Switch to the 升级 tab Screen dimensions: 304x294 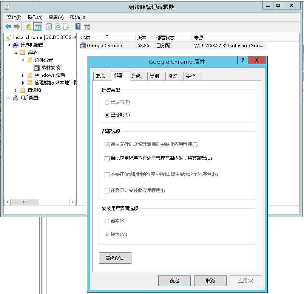click(x=136, y=76)
